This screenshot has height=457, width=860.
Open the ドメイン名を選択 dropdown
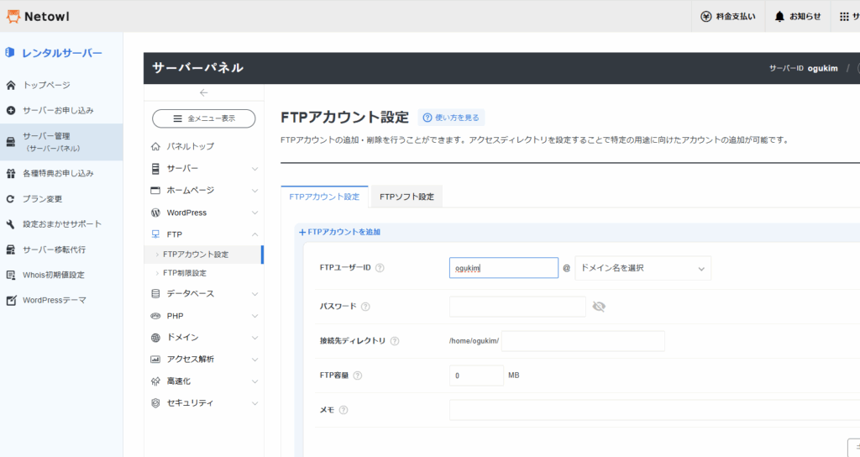642,268
